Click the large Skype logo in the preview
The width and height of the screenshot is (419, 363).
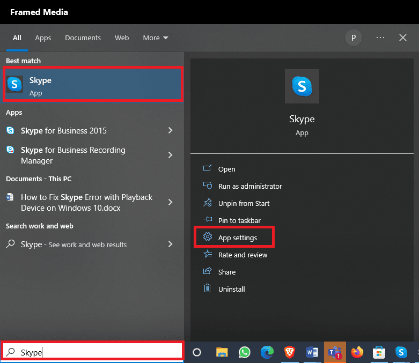click(302, 86)
